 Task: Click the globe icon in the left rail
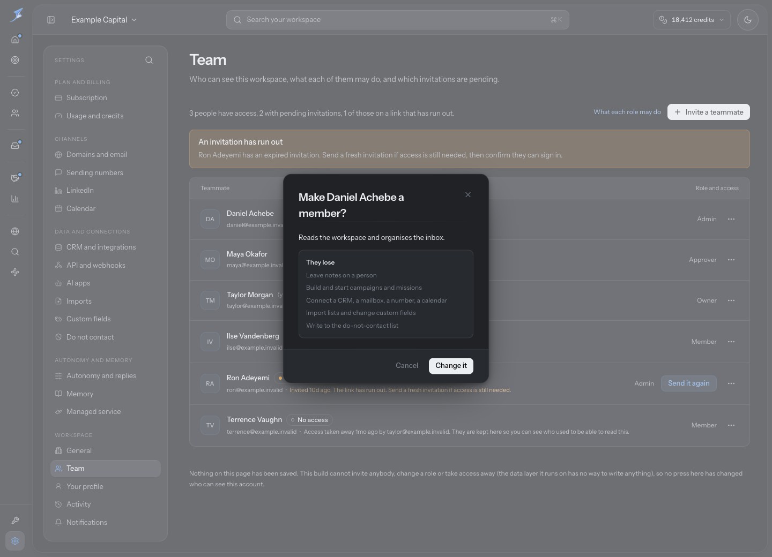click(x=15, y=231)
